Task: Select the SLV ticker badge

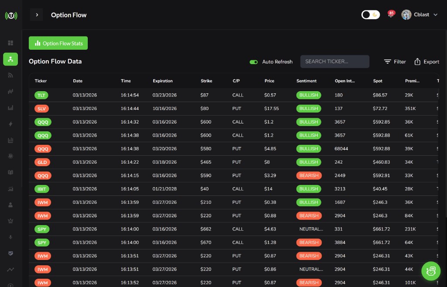Action: (x=43, y=109)
